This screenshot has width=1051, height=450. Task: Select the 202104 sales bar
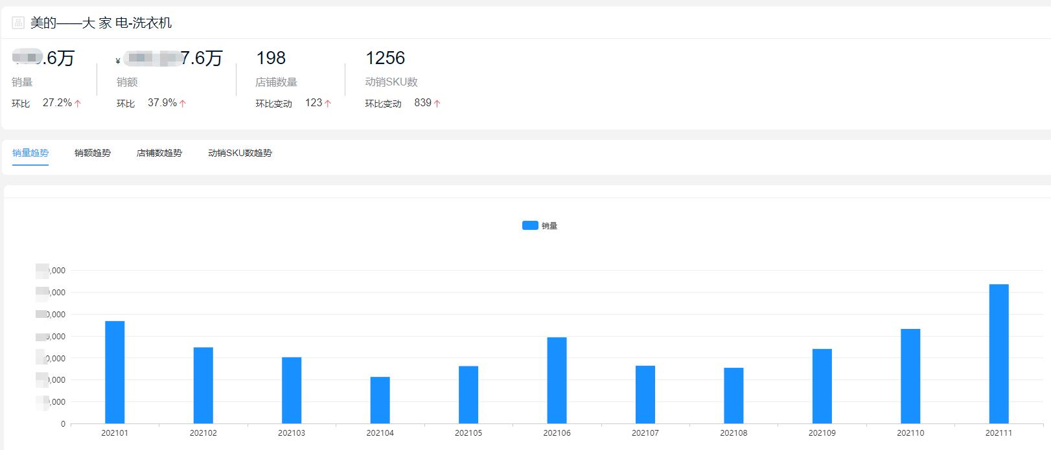[x=380, y=400]
